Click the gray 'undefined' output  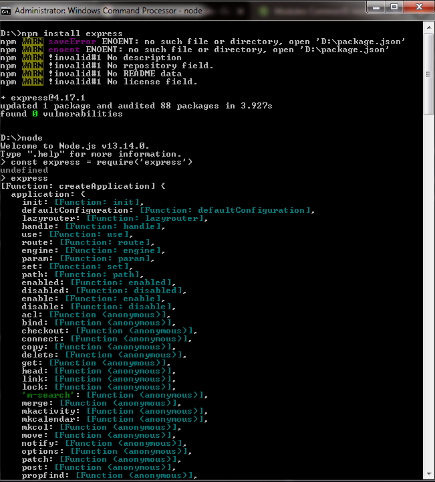(24, 170)
